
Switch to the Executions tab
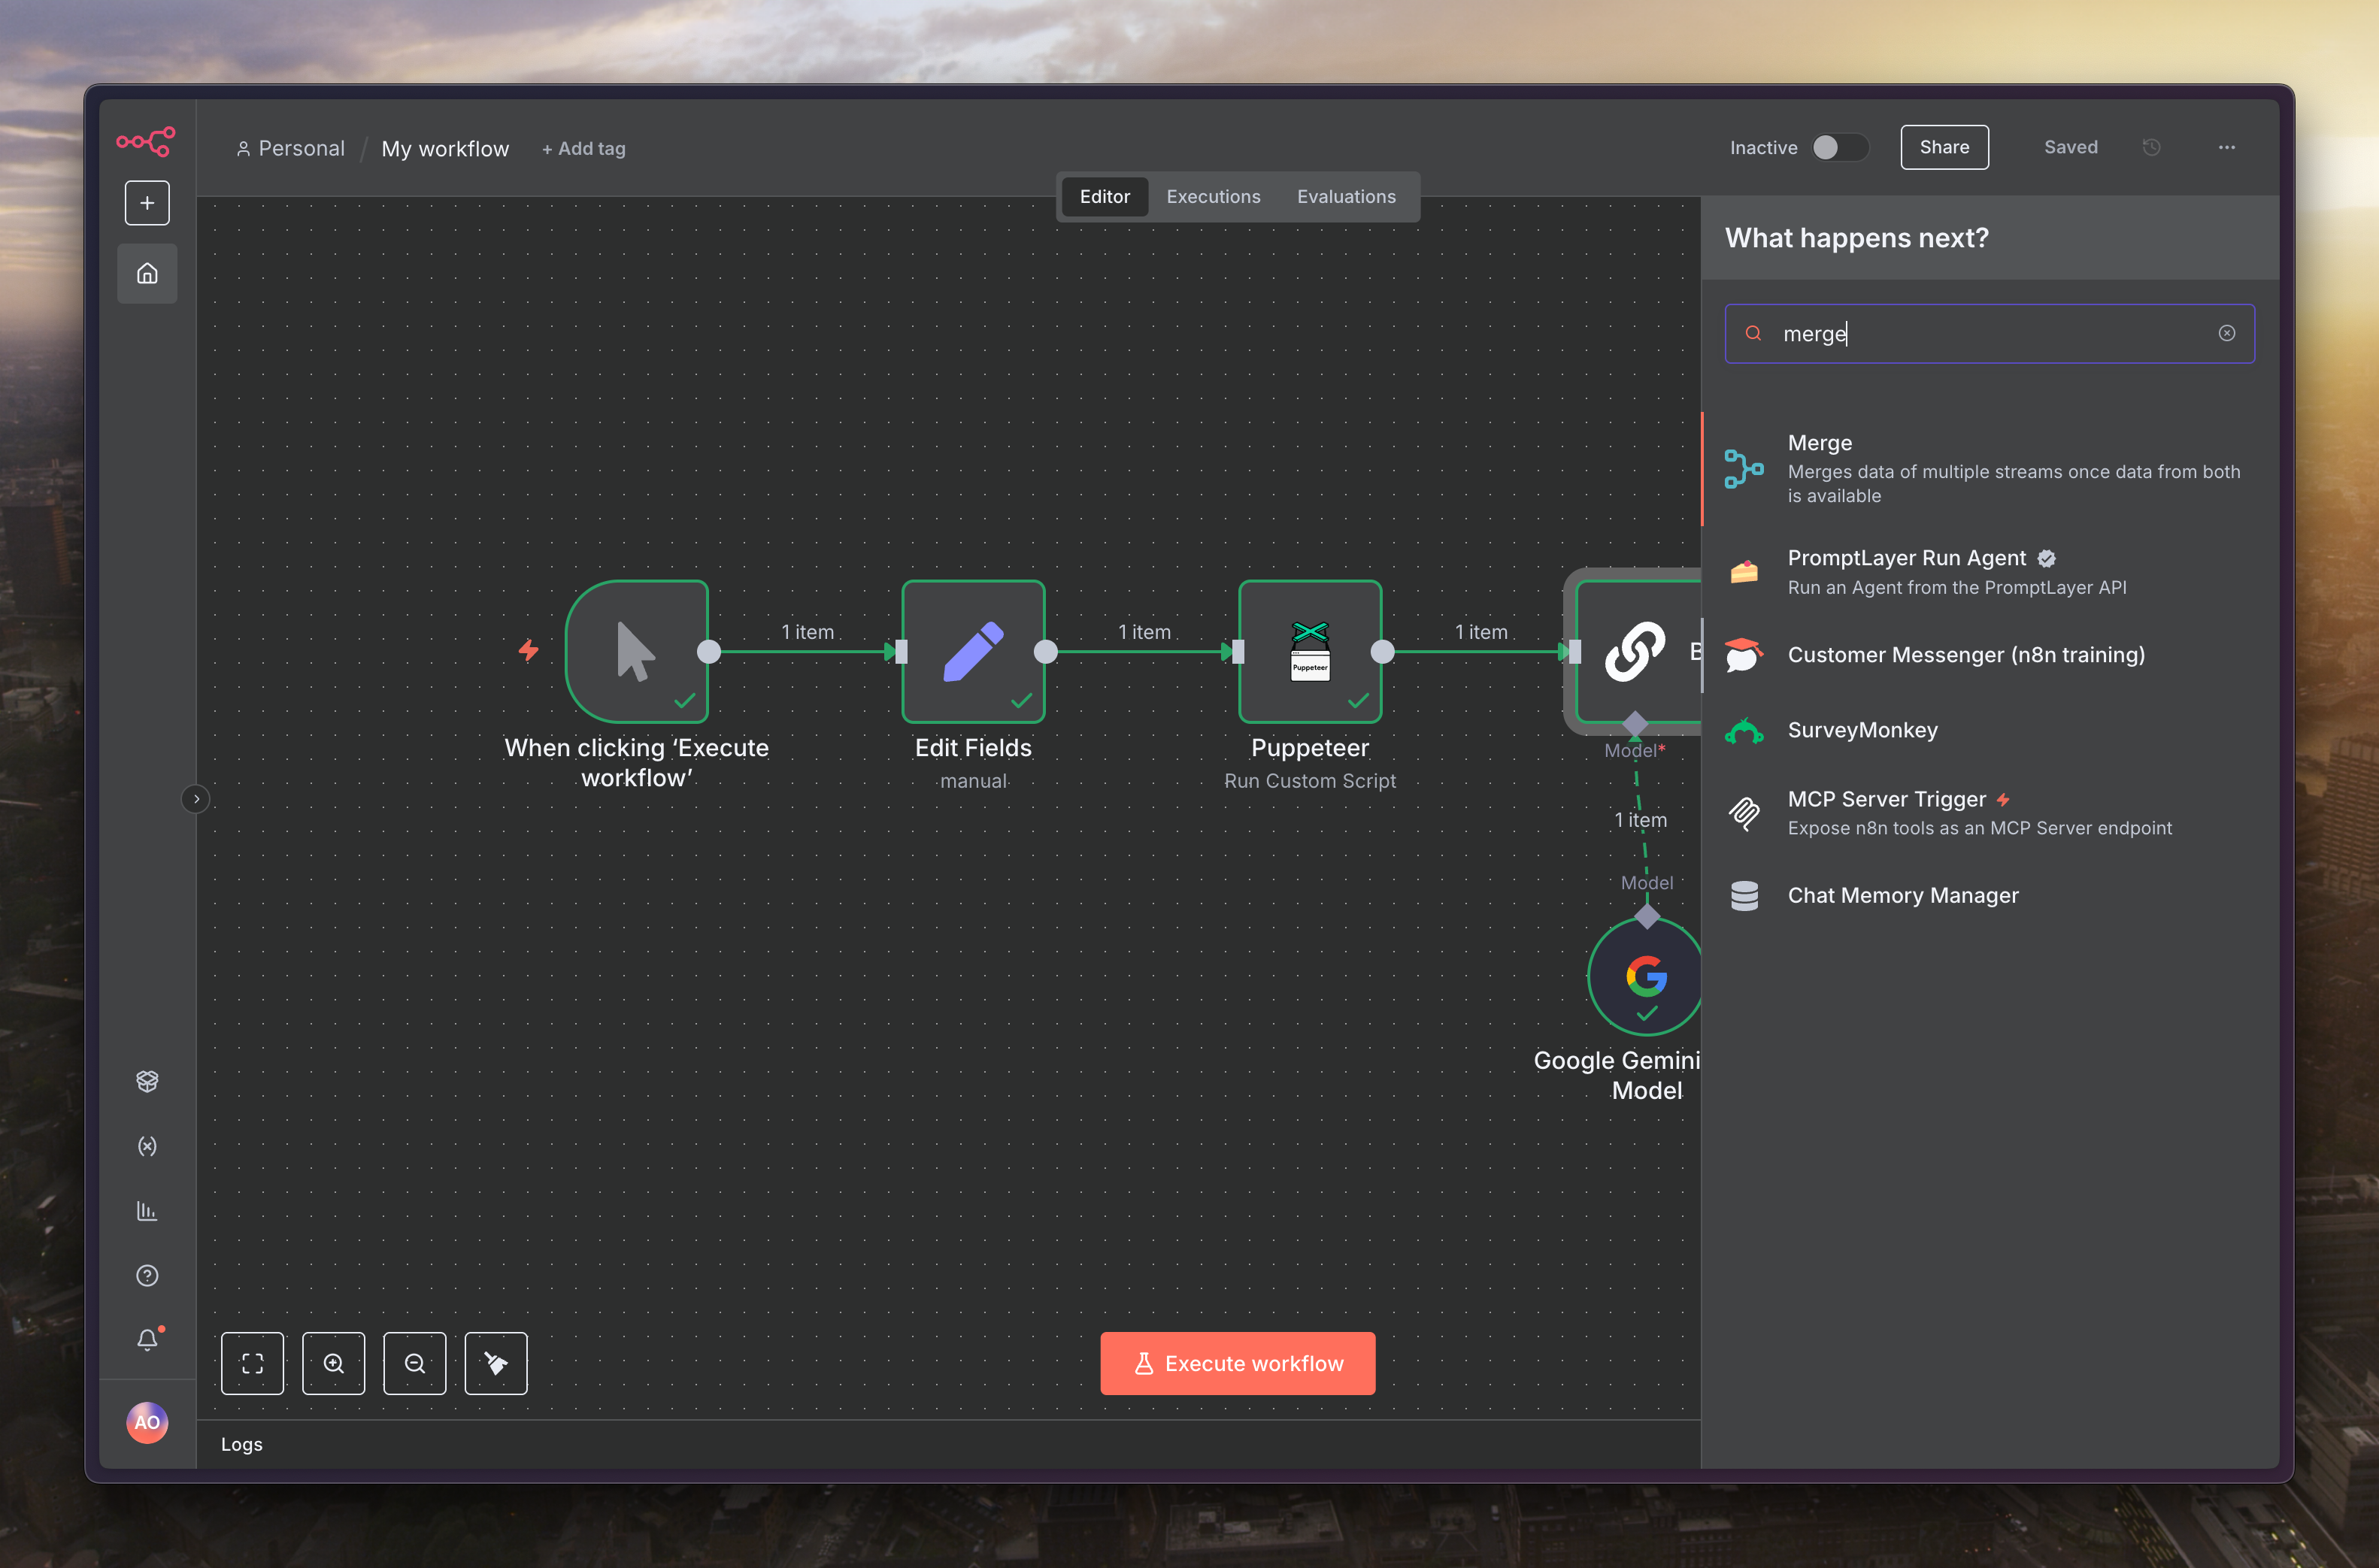point(1213,196)
